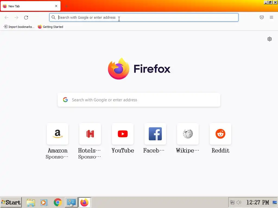Click the magnifier icon in address bar

pyautogui.click(x=53, y=17)
